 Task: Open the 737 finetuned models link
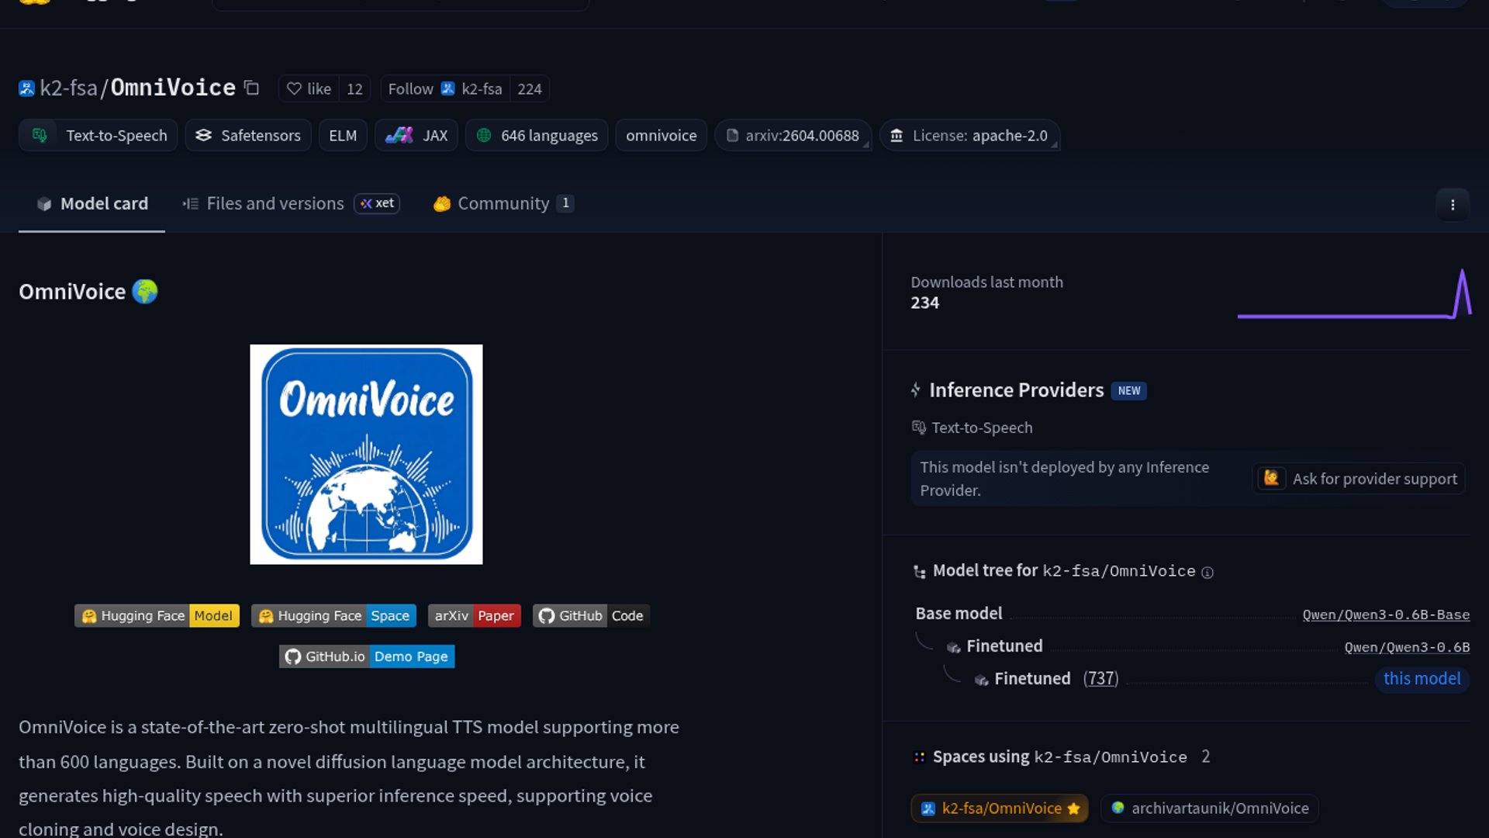(x=1100, y=679)
